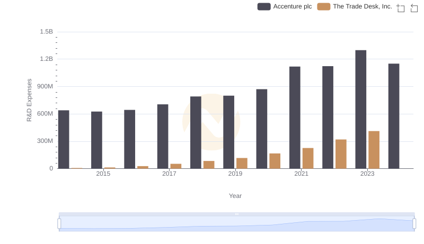Click The Trade Desk bar for 2019

click(x=242, y=164)
